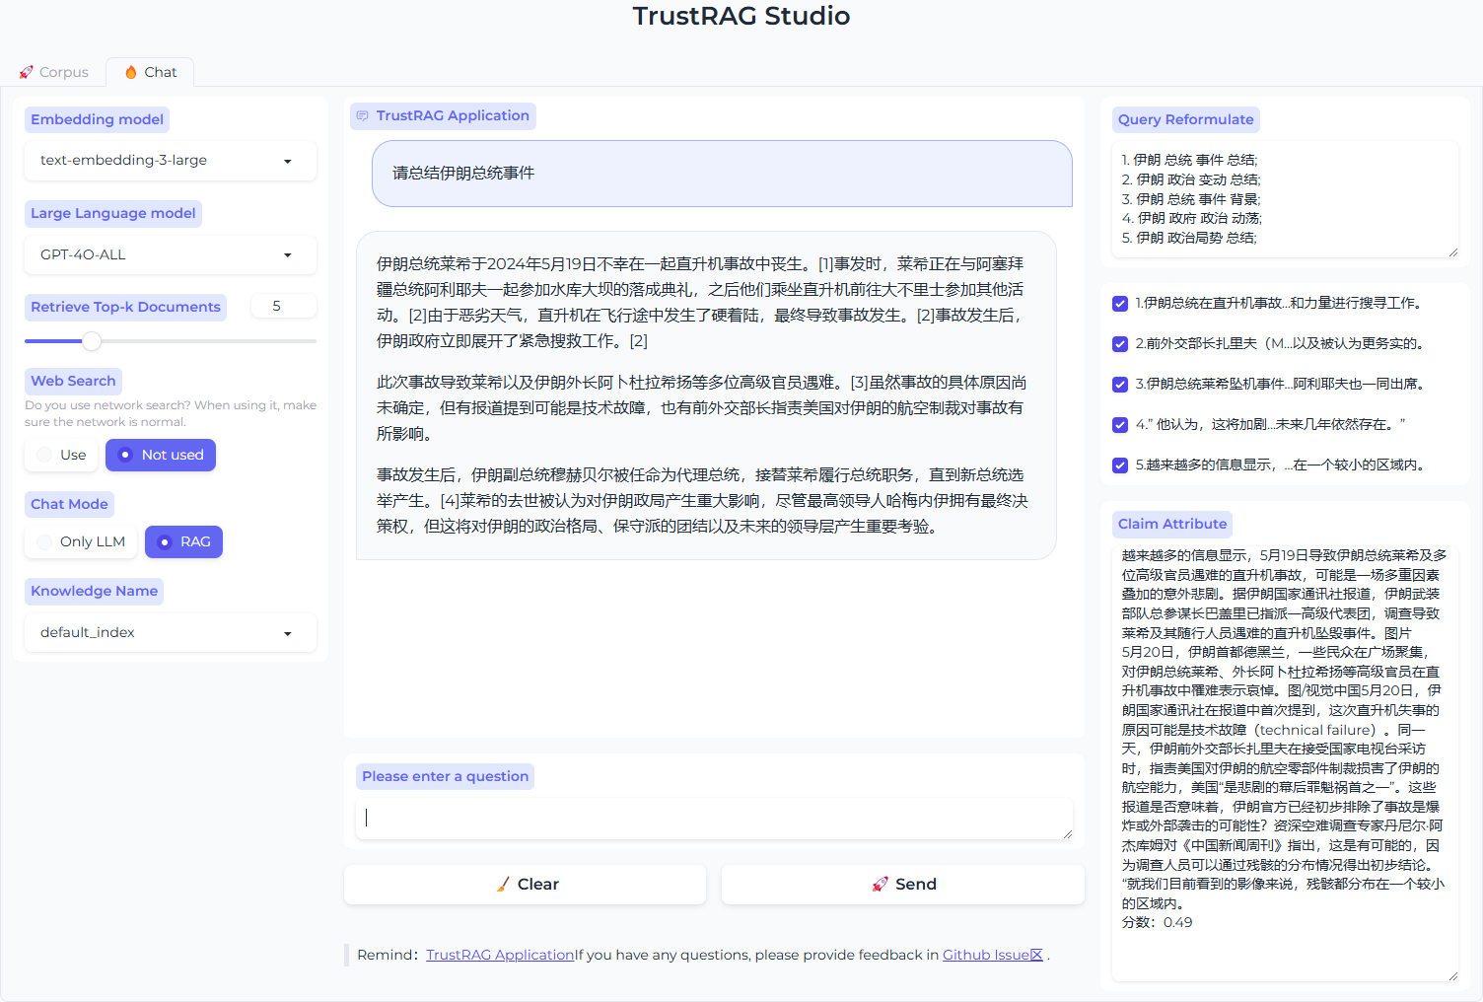The height and width of the screenshot is (1002, 1483).
Task: Click the Claim Attribute label
Action: click(1172, 524)
